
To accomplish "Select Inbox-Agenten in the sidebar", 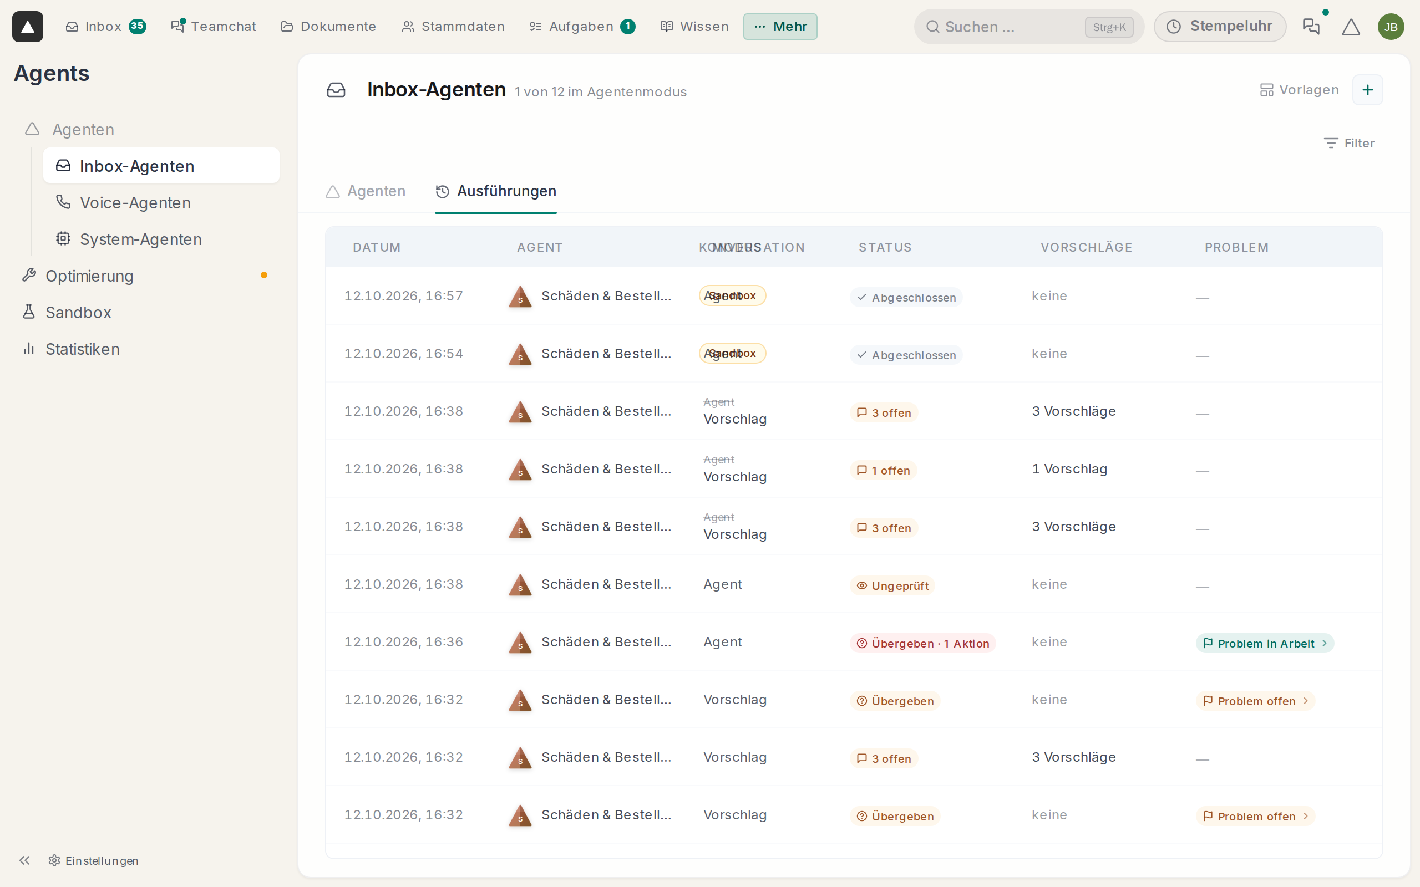I will (x=161, y=166).
